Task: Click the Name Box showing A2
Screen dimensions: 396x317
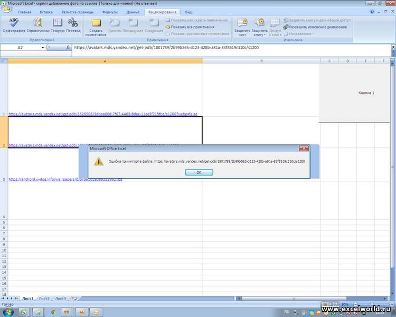Action: point(20,48)
